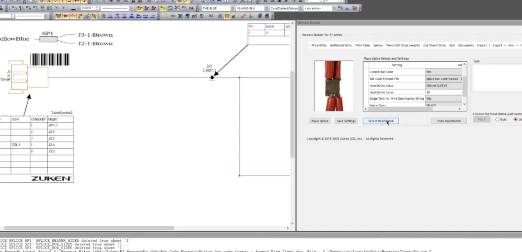522x252 pixels.
Task: Open View/Edit Strip Lengths menu
Action: click(x=403, y=45)
